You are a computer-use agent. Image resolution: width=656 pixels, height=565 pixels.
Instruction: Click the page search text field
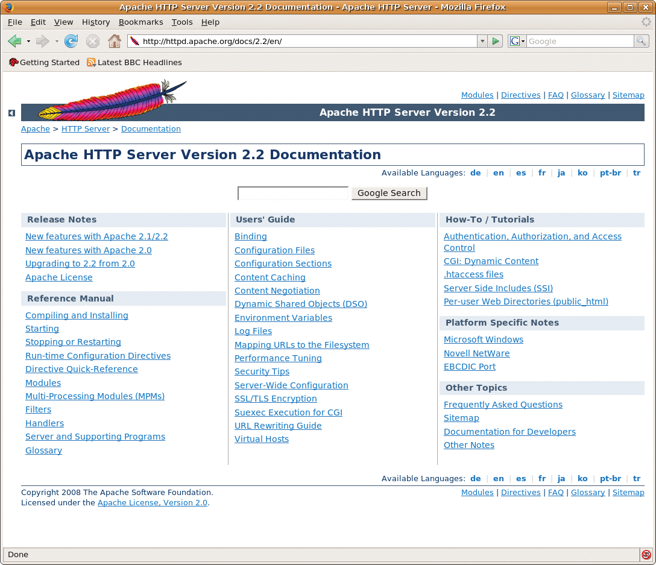[293, 193]
